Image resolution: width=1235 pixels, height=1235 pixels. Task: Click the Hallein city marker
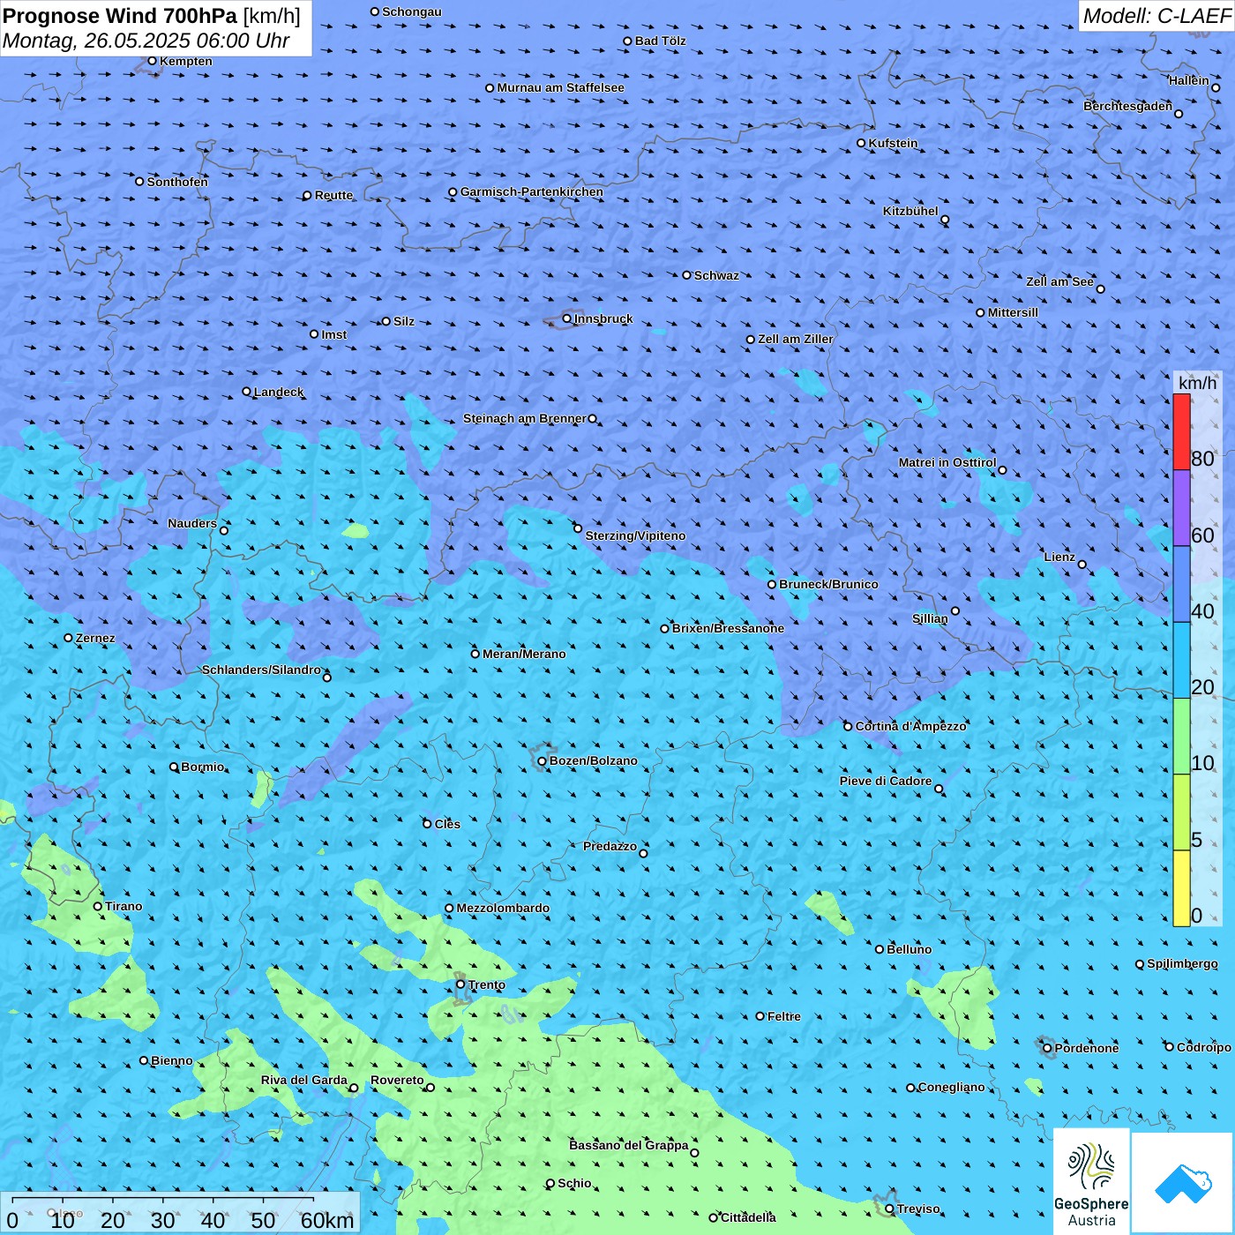(1216, 87)
